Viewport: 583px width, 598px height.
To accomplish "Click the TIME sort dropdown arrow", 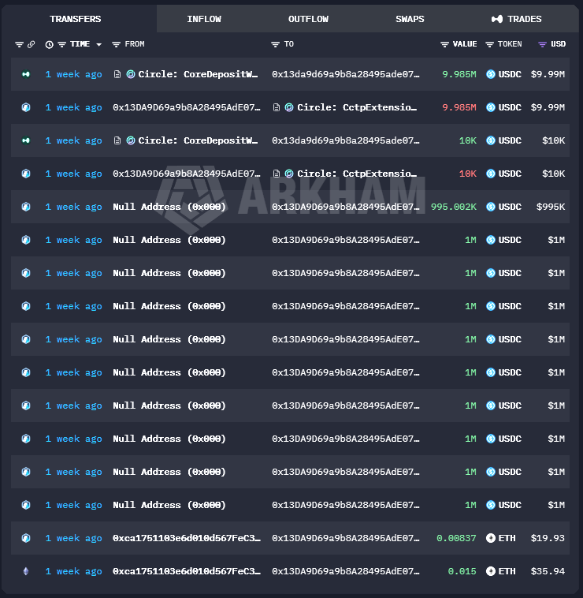I will [x=99, y=45].
